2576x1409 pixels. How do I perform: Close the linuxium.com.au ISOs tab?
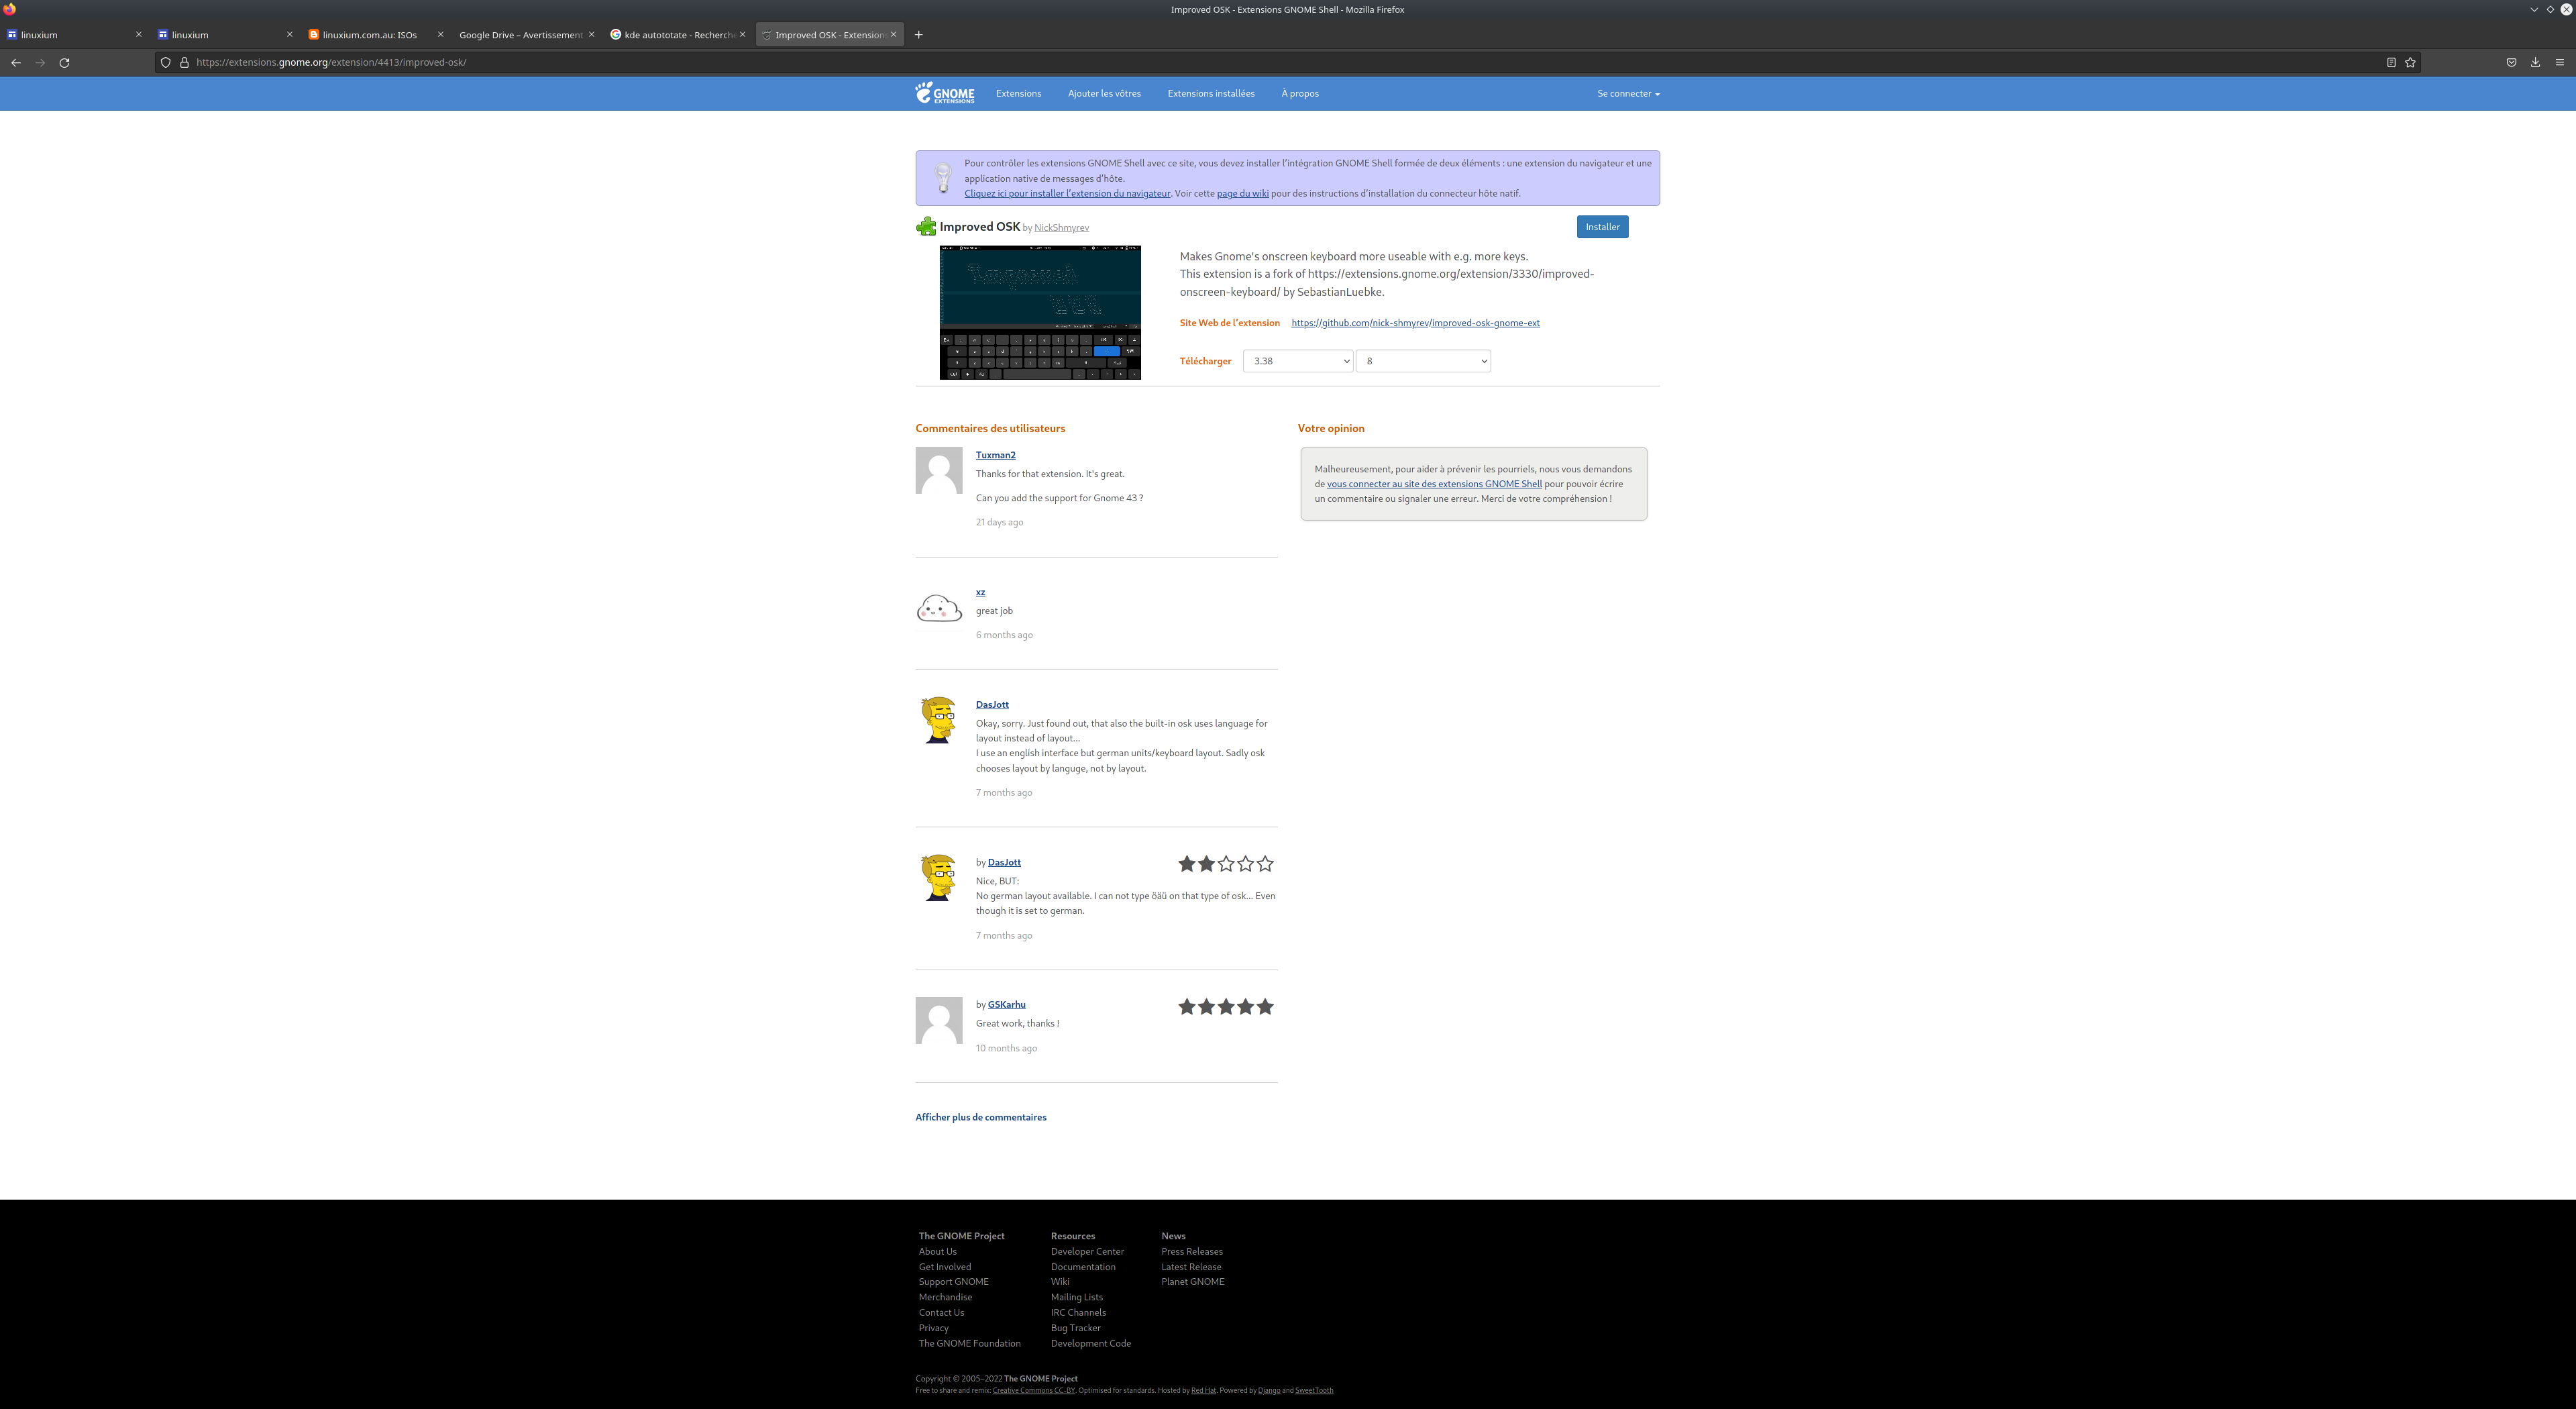[x=440, y=34]
